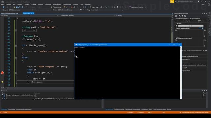The image size is (211, 118).
Task: Open the main() member dropdown
Action: (144, 16)
